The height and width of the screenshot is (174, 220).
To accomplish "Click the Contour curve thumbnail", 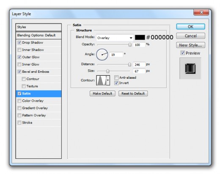I will point(102,80).
